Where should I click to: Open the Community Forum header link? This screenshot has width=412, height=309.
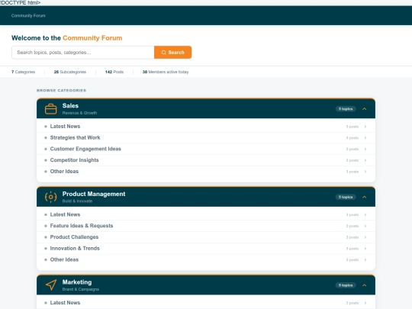pyautogui.click(x=28, y=16)
